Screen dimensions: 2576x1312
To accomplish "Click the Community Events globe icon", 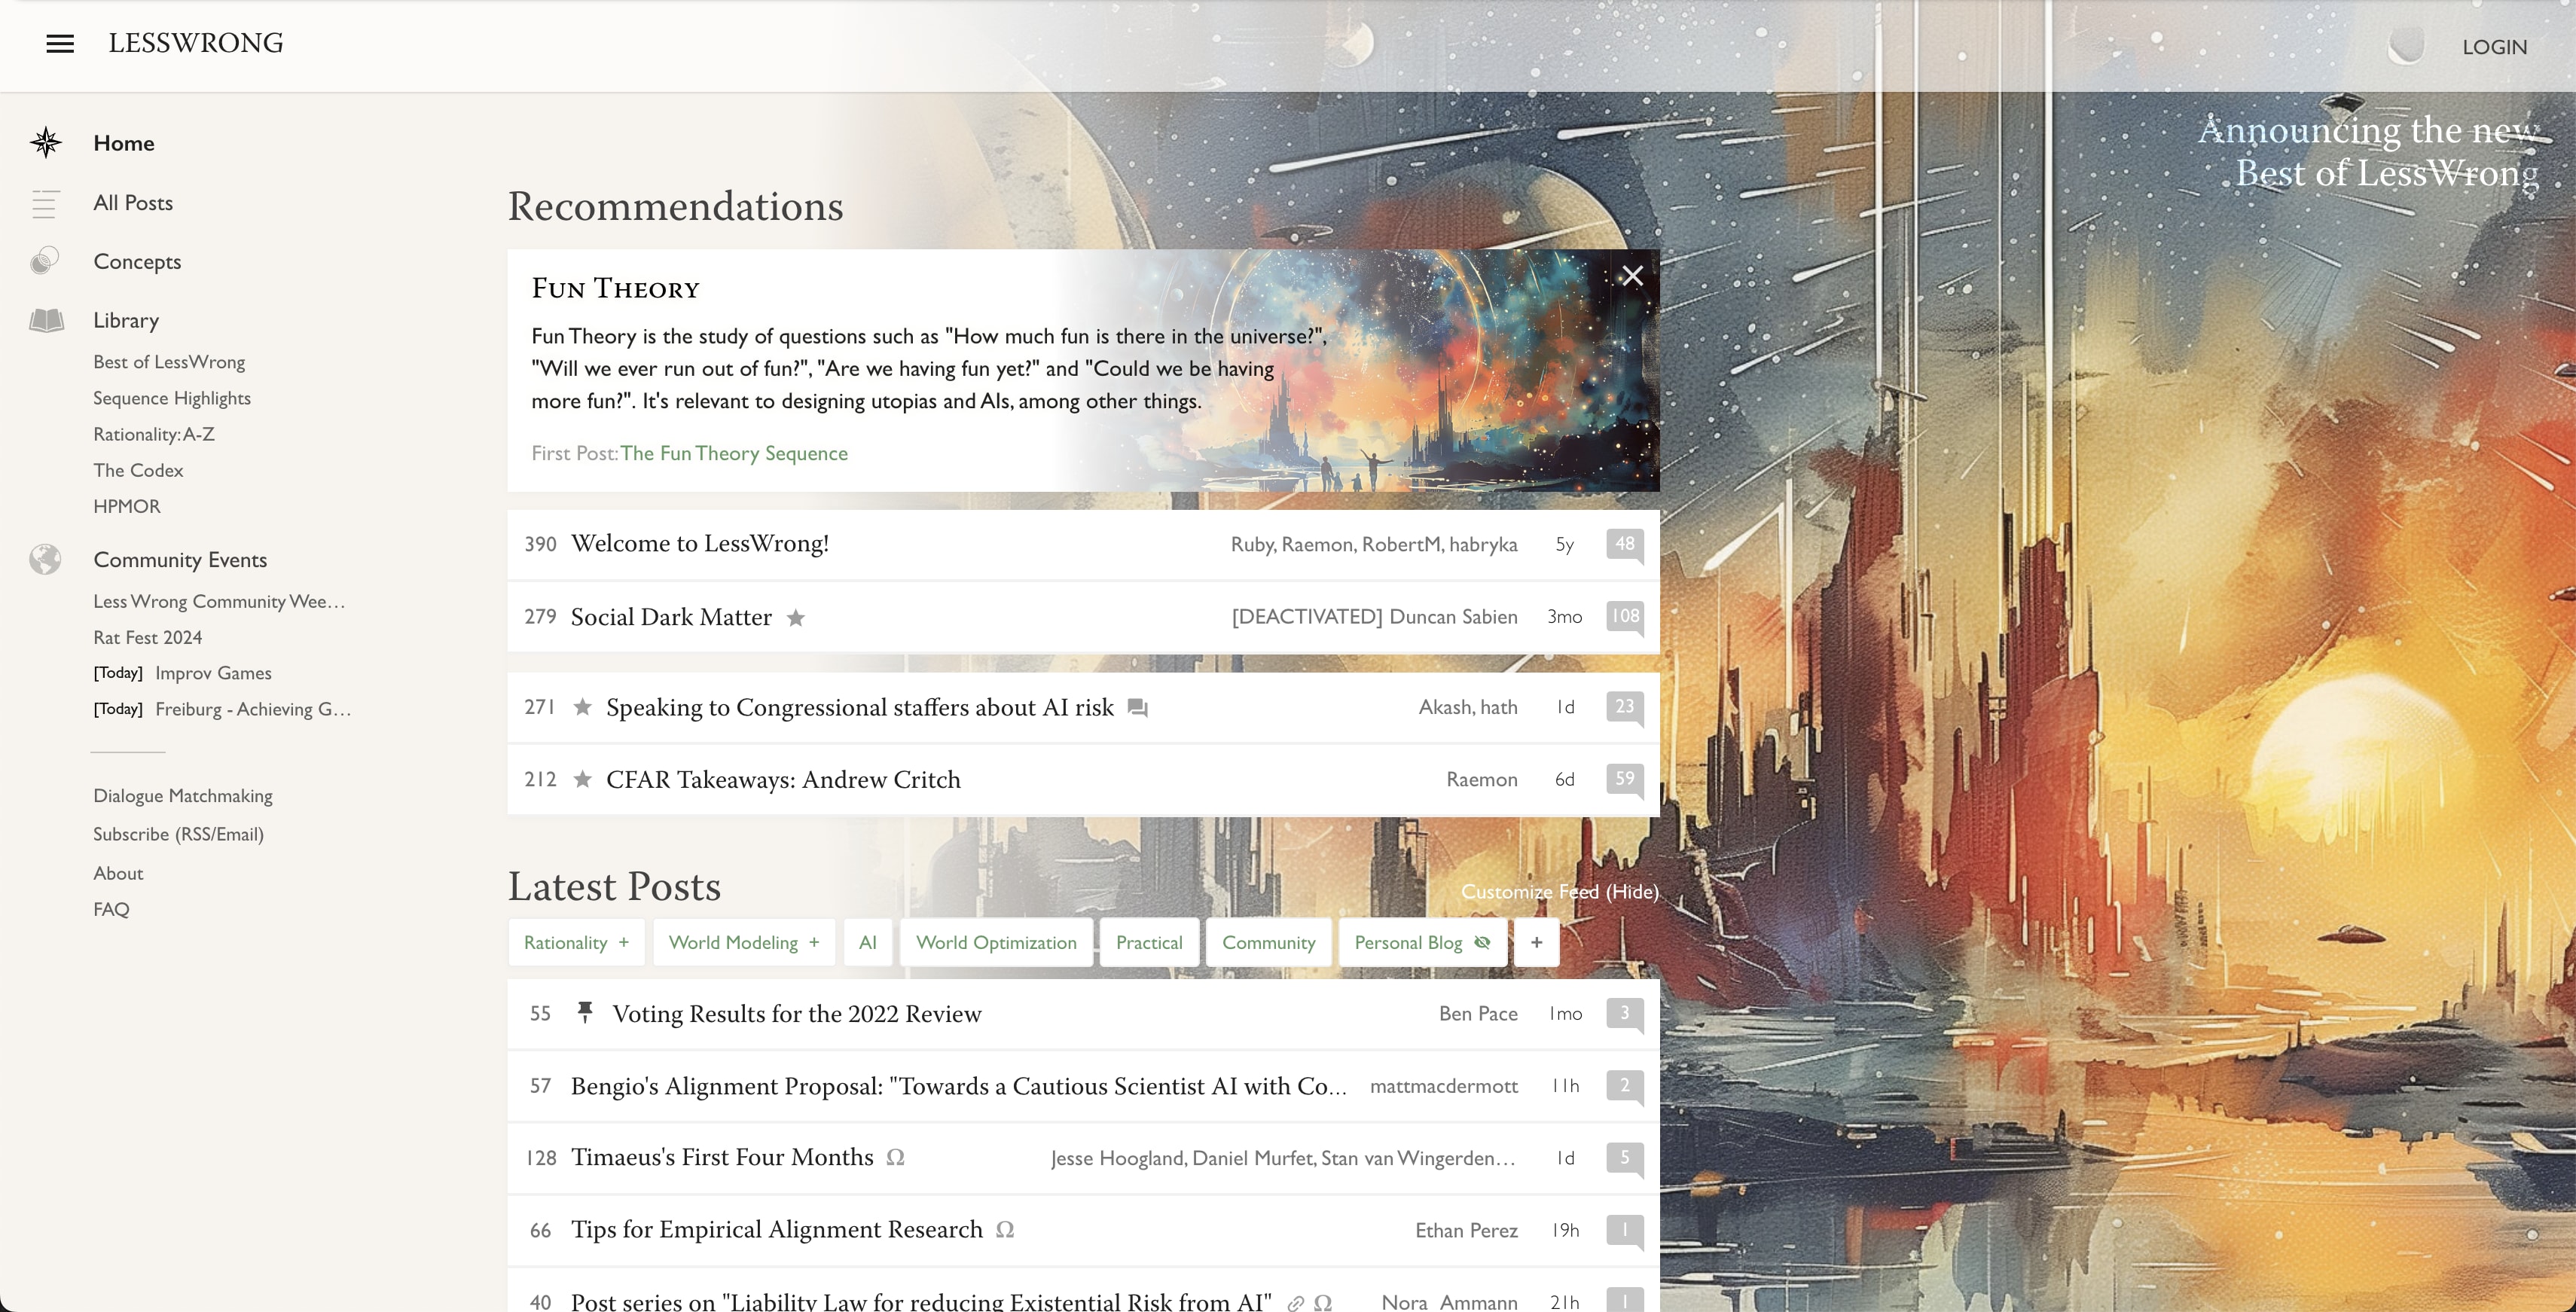I will tap(45, 560).
